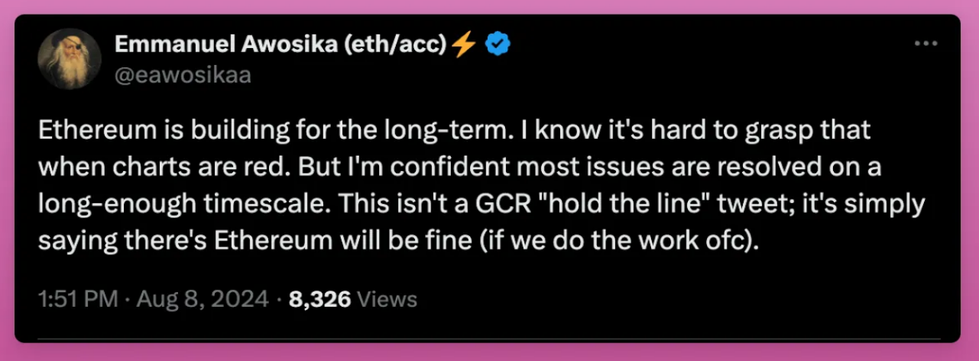Click the Aug 8, 2024 date
979x361 pixels.
click(203, 299)
